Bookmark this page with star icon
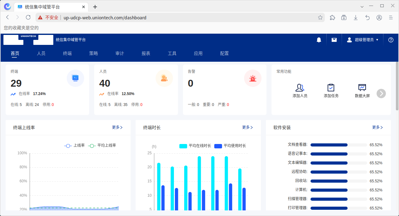 (320, 18)
